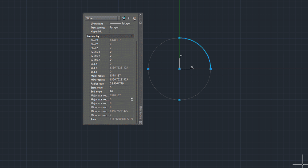Open the Ellipse object type dropdown

click(119, 18)
